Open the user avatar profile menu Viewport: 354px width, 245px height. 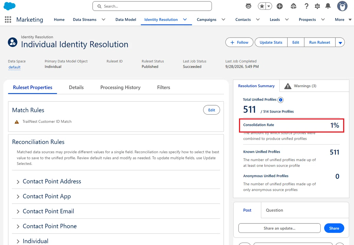click(x=342, y=6)
